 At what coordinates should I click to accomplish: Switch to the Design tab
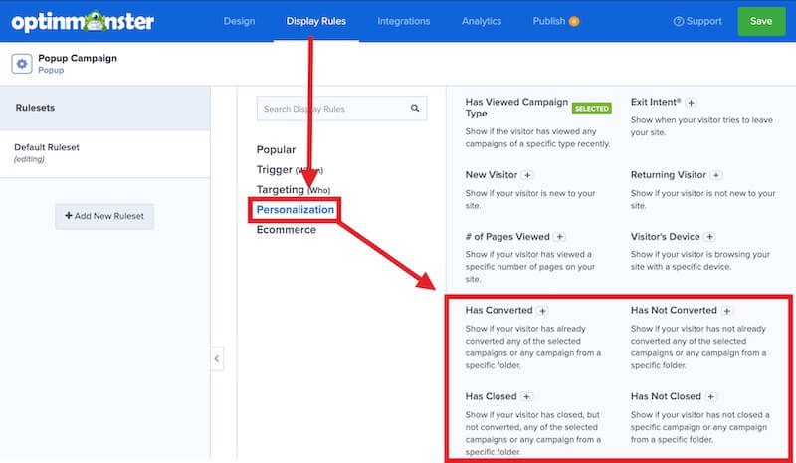coord(239,21)
